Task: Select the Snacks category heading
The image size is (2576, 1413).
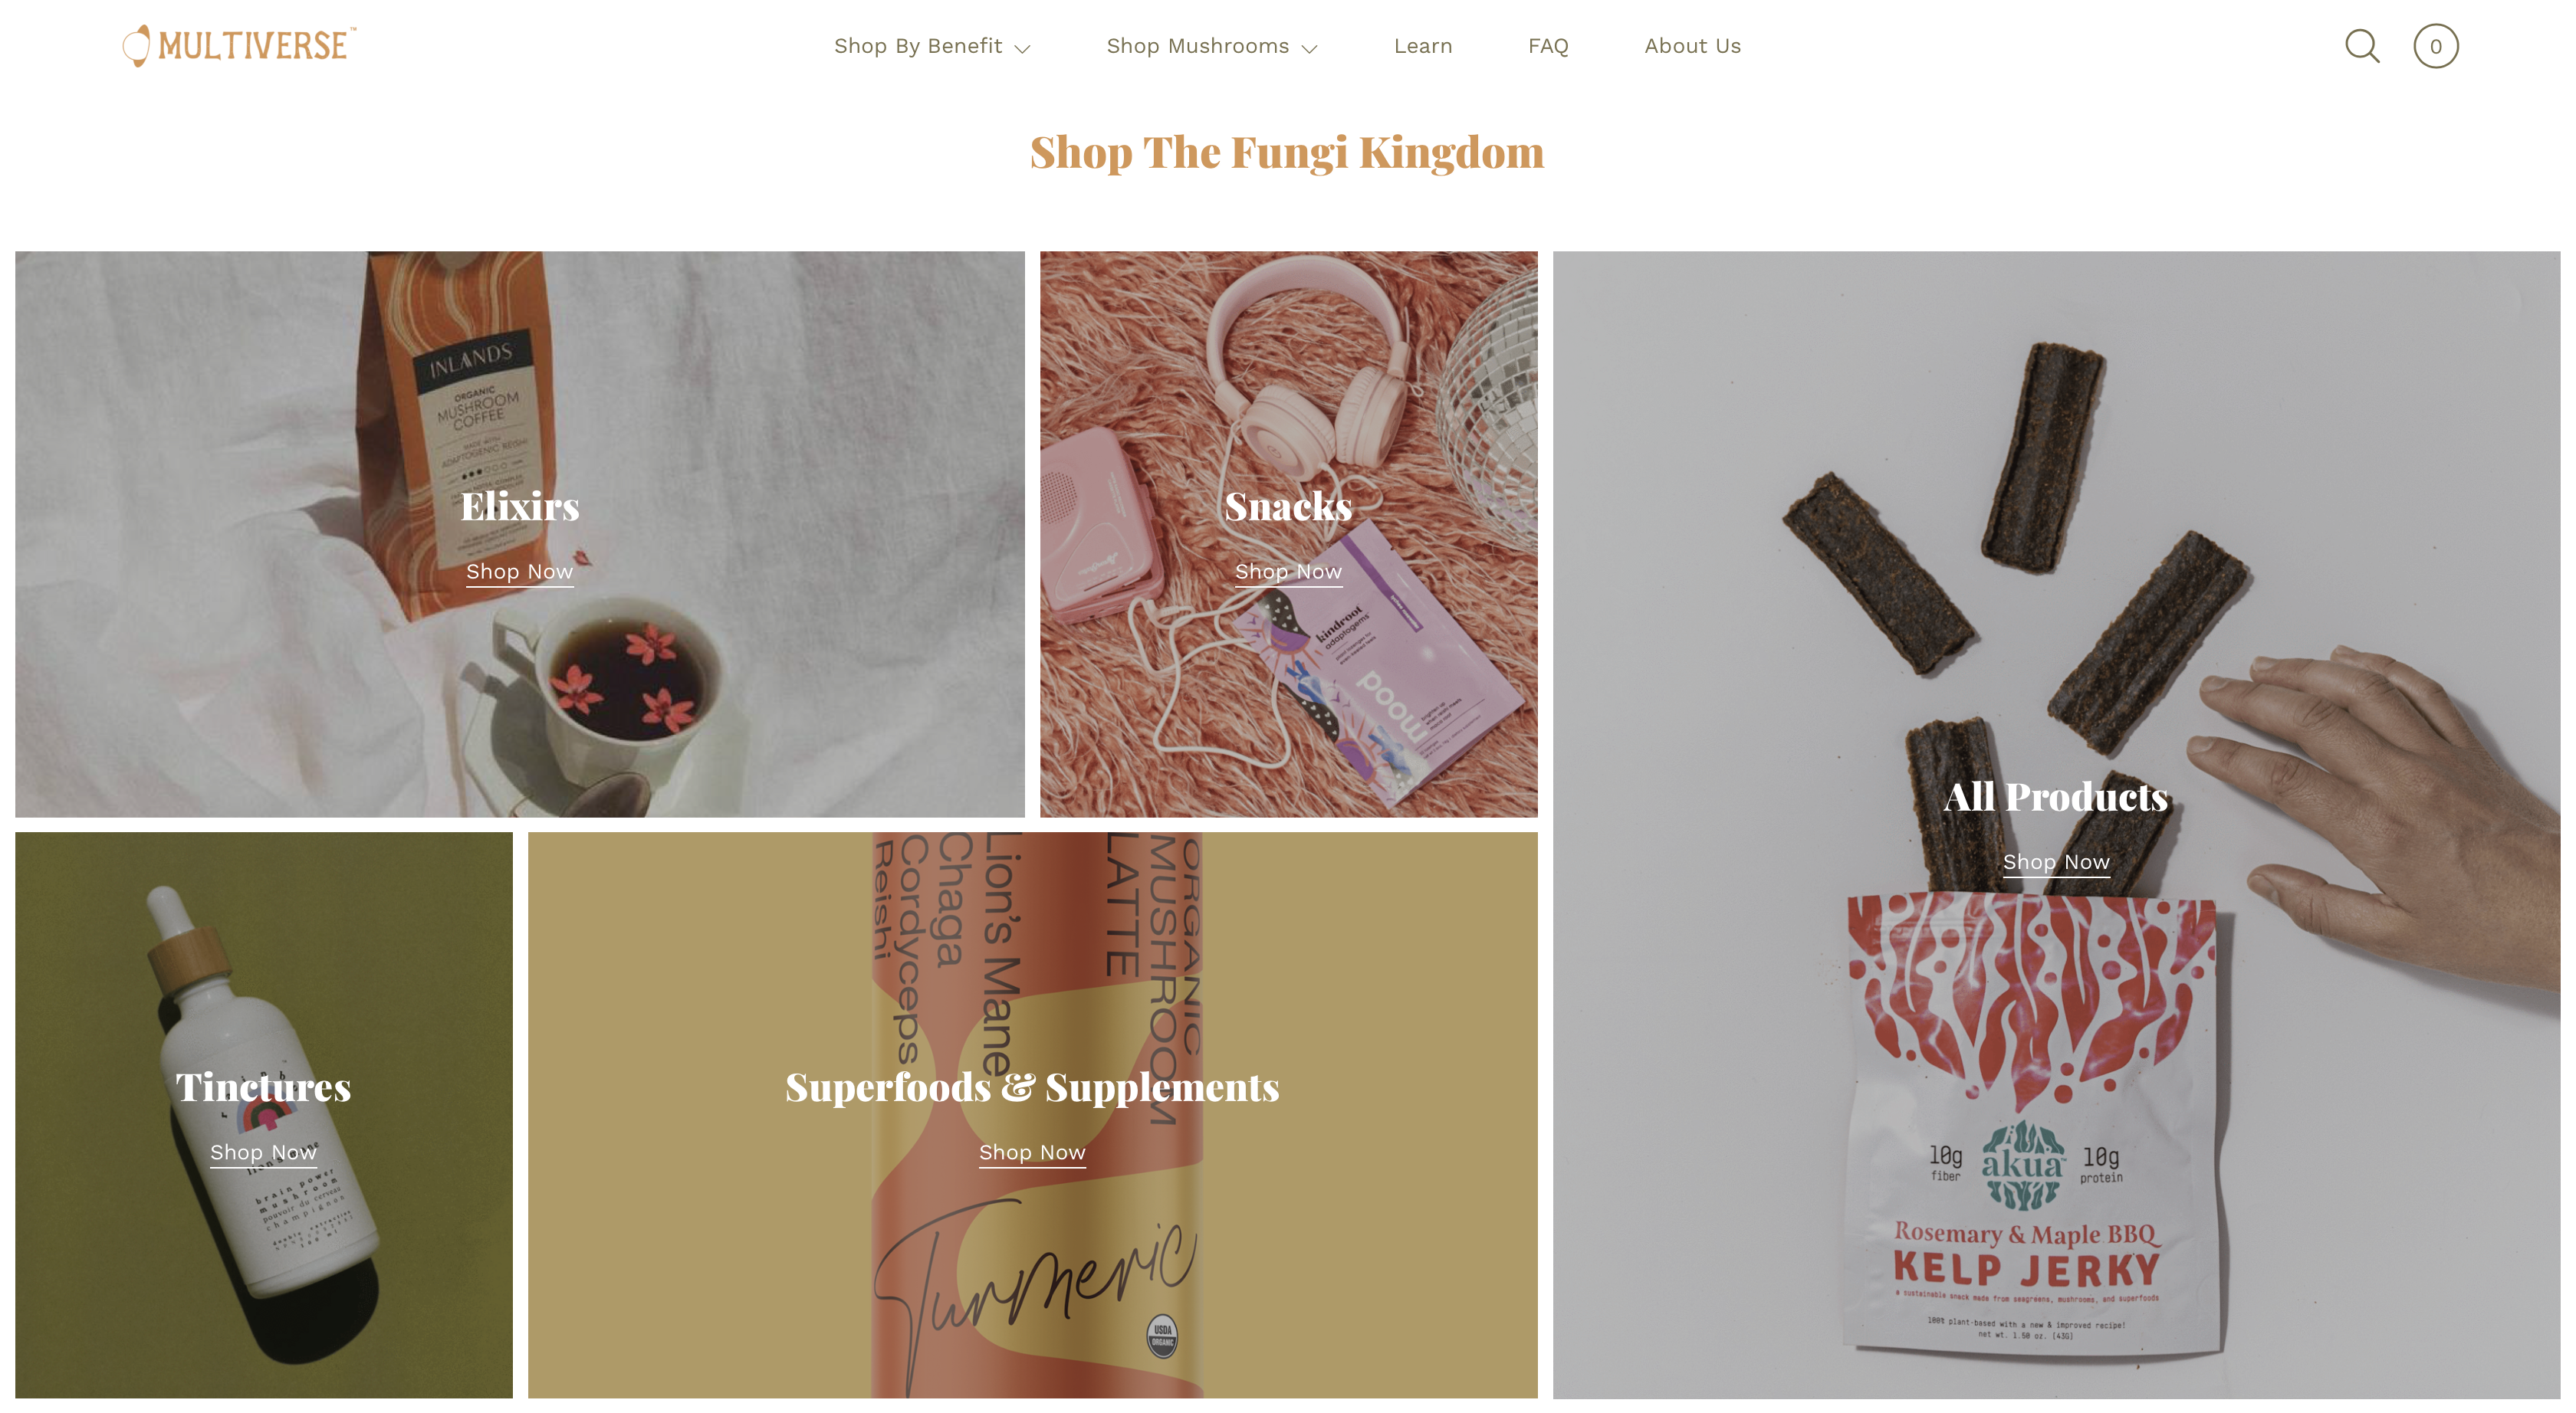Action: [1288, 507]
